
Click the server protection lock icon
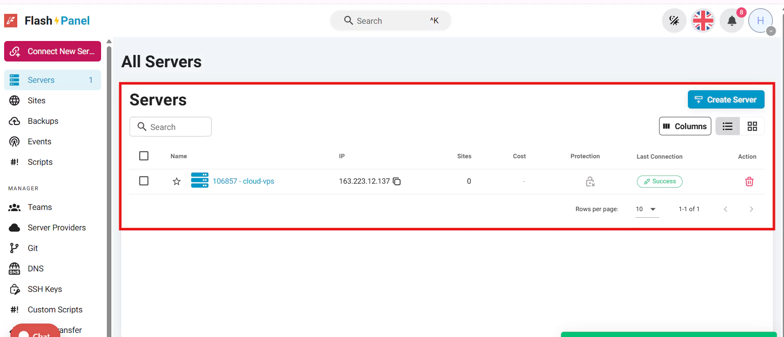pyautogui.click(x=590, y=181)
